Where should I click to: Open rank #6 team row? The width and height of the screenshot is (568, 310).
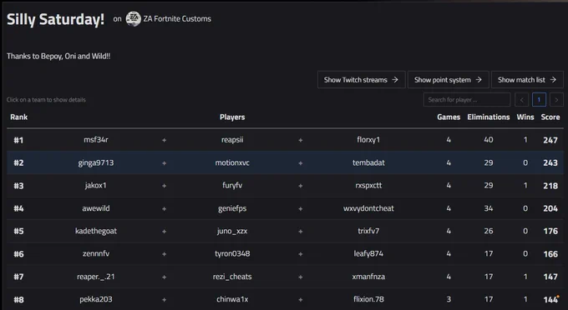click(x=285, y=253)
